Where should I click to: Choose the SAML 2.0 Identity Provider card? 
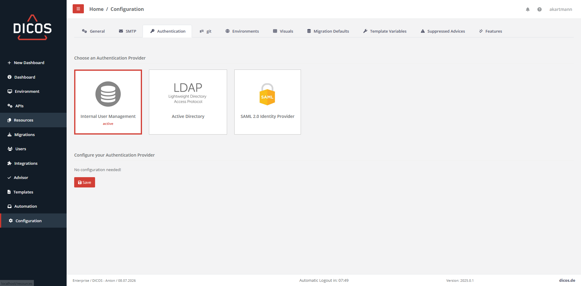267,102
